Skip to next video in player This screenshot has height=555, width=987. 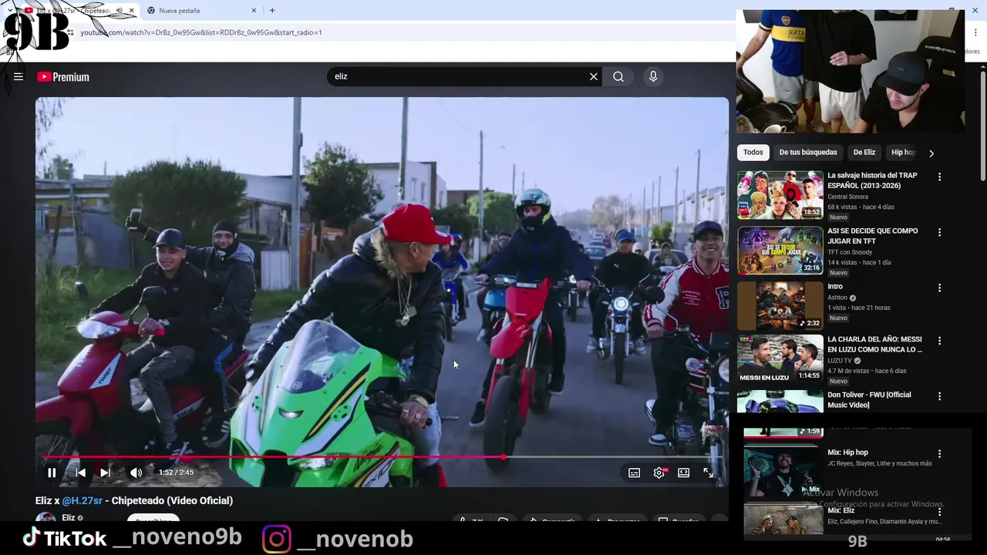coord(105,473)
